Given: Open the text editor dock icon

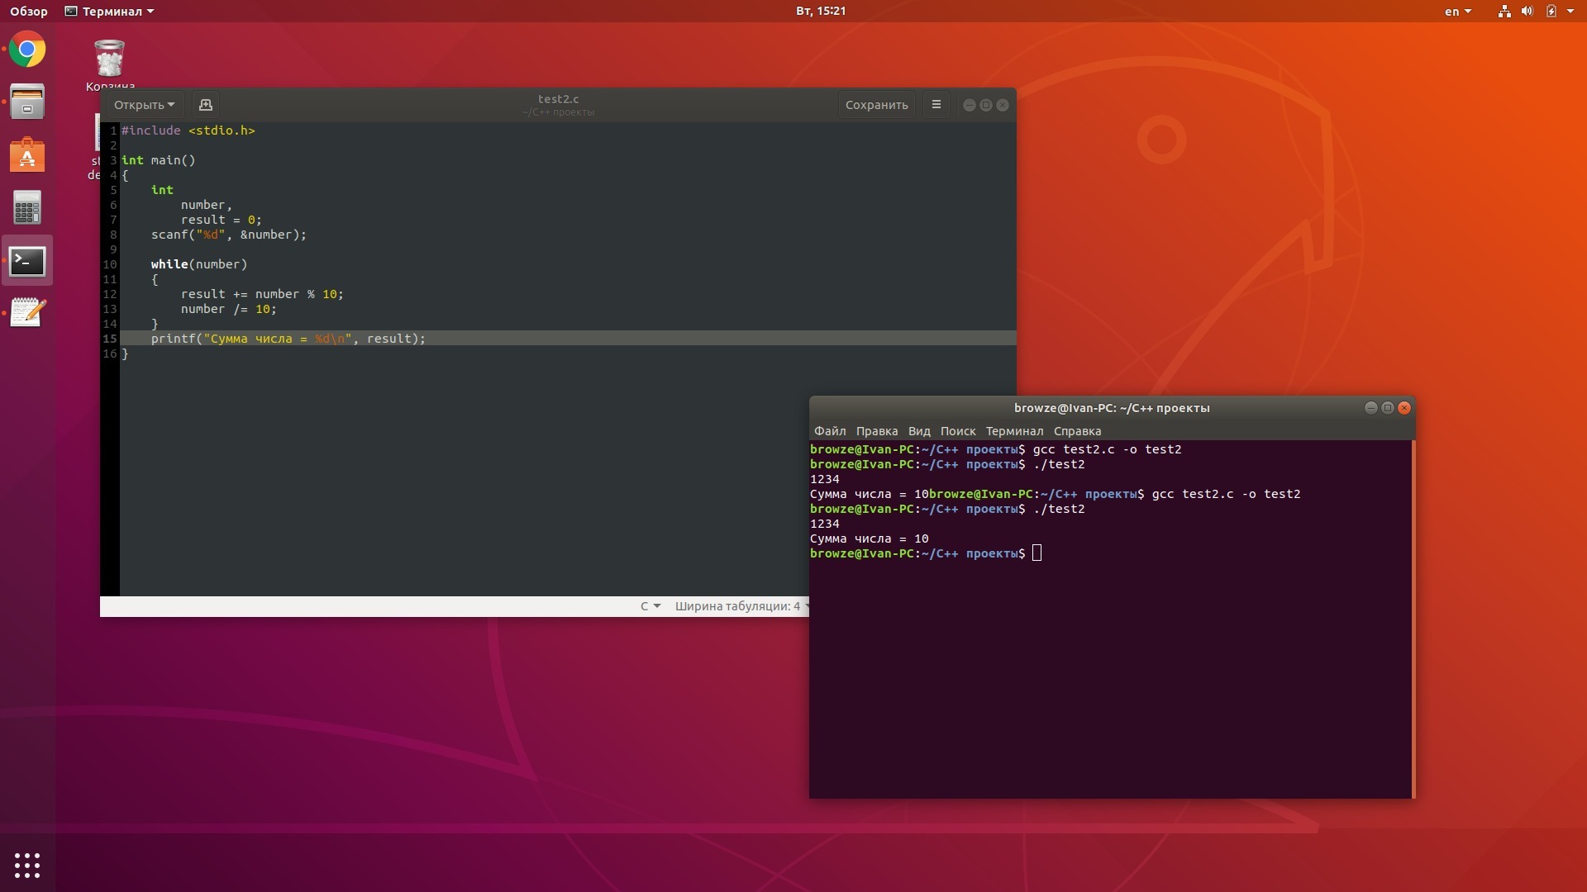Looking at the screenshot, I should pos(27,313).
